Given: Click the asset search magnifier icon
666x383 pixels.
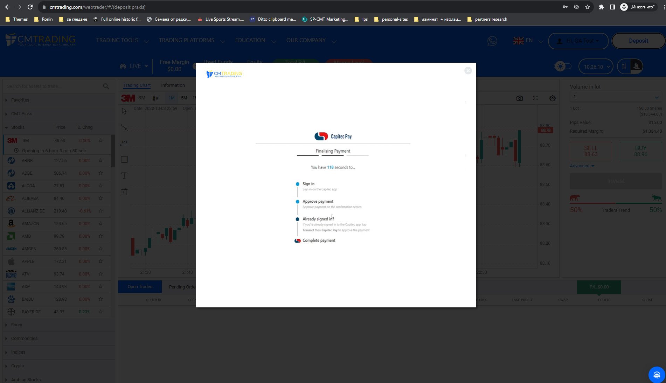Looking at the screenshot, I should point(106,86).
